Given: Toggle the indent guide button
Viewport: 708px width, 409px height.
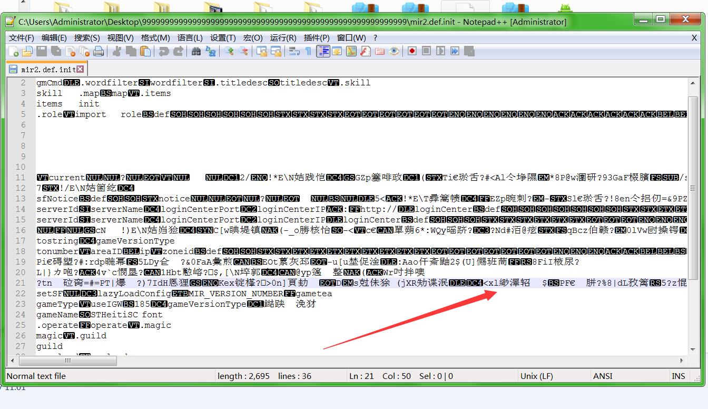Looking at the screenshot, I should coord(323,51).
